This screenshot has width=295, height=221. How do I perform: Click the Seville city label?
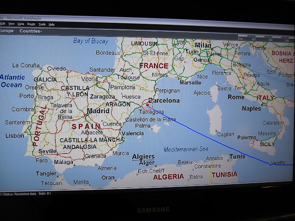pyautogui.click(x=47, y=151)
